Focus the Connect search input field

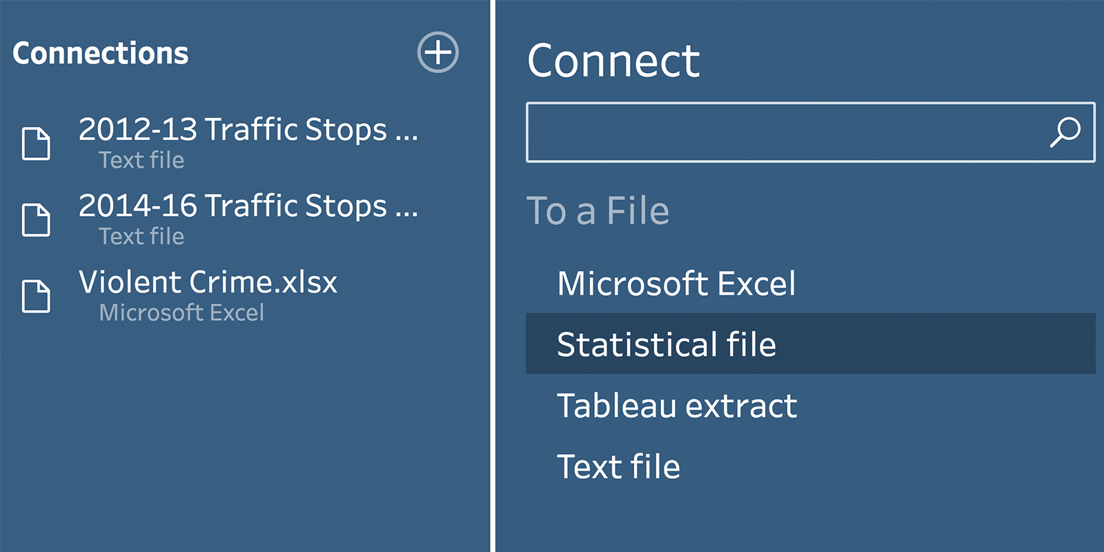point(787,132)
